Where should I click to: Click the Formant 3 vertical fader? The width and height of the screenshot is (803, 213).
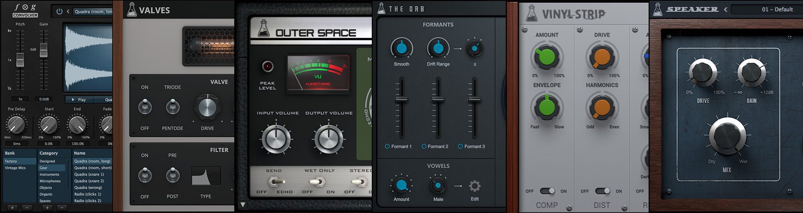coord(474,99)
